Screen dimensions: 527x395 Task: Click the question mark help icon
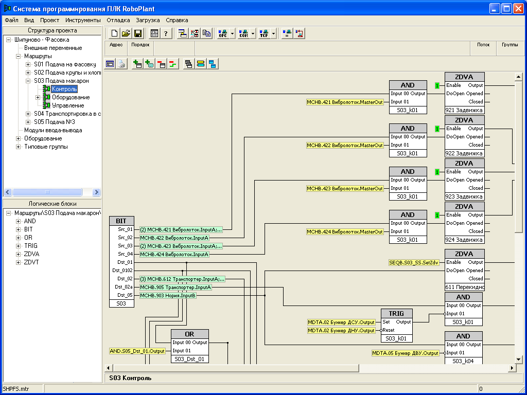click(166, 33)
